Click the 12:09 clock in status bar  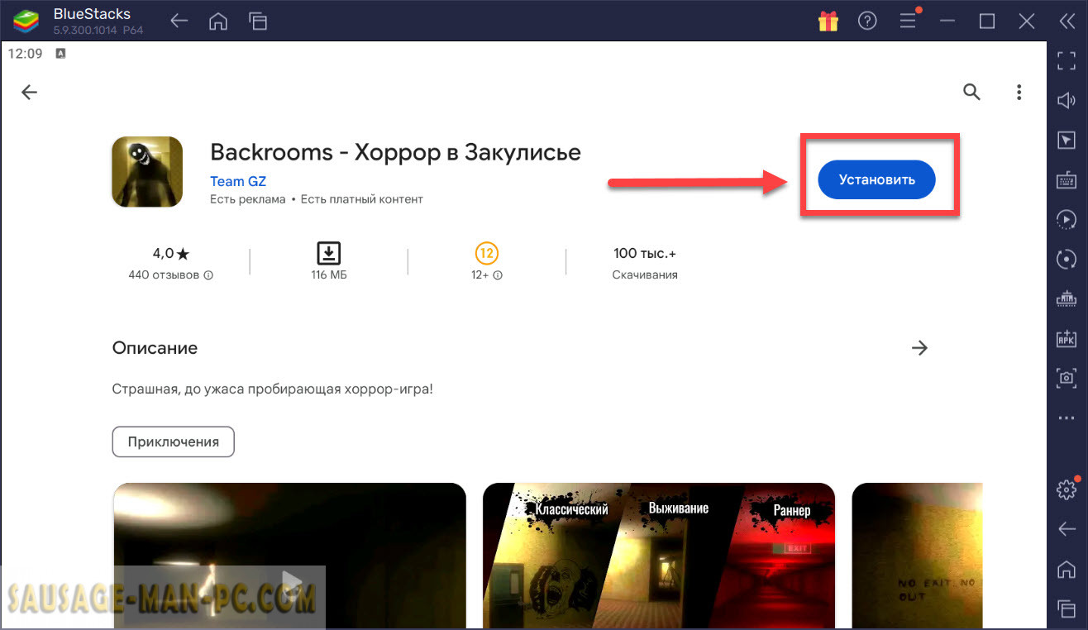click(x=24, y=53)
